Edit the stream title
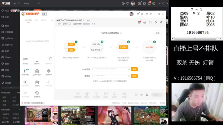The height and width of the screenshot is (125, 223). coord(89,20)
